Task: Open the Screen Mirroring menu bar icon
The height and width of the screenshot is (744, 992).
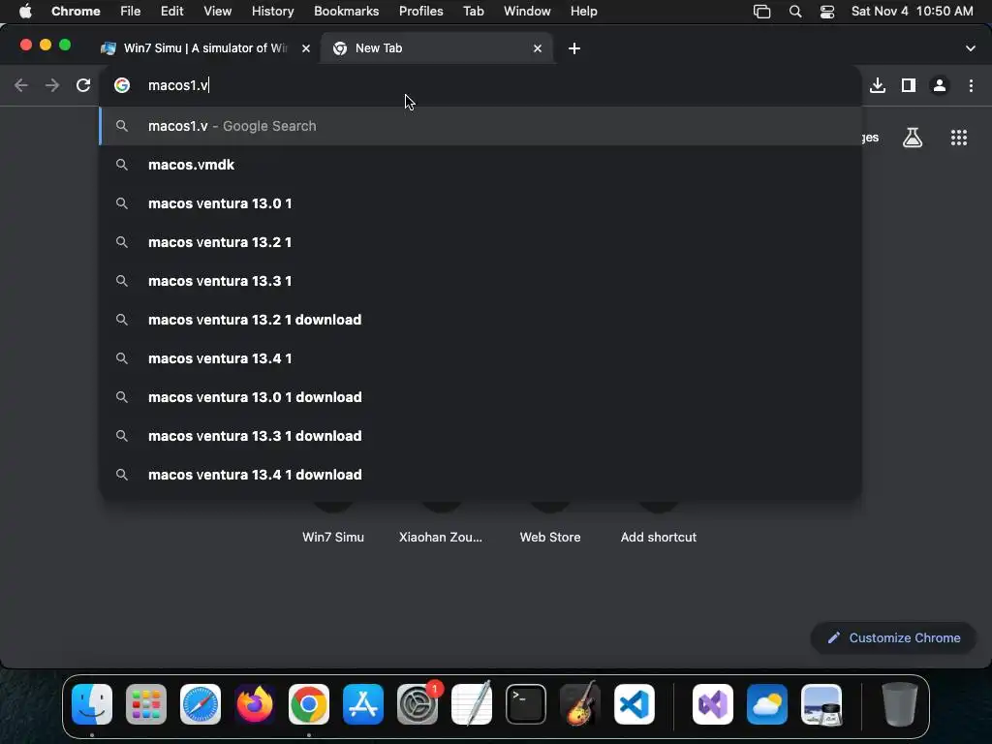Action: (761, 12)
